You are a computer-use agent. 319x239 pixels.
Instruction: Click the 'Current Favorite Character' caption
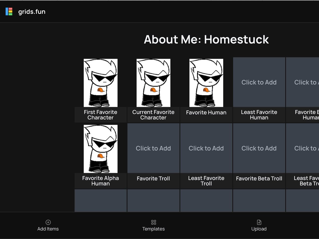point(153,115)
